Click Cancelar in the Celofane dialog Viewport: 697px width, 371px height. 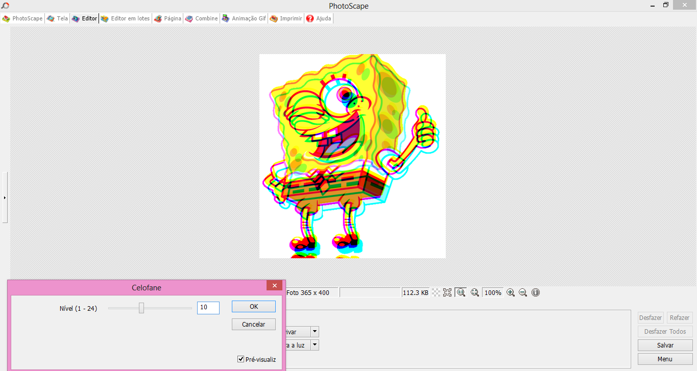tap(254, 324)
